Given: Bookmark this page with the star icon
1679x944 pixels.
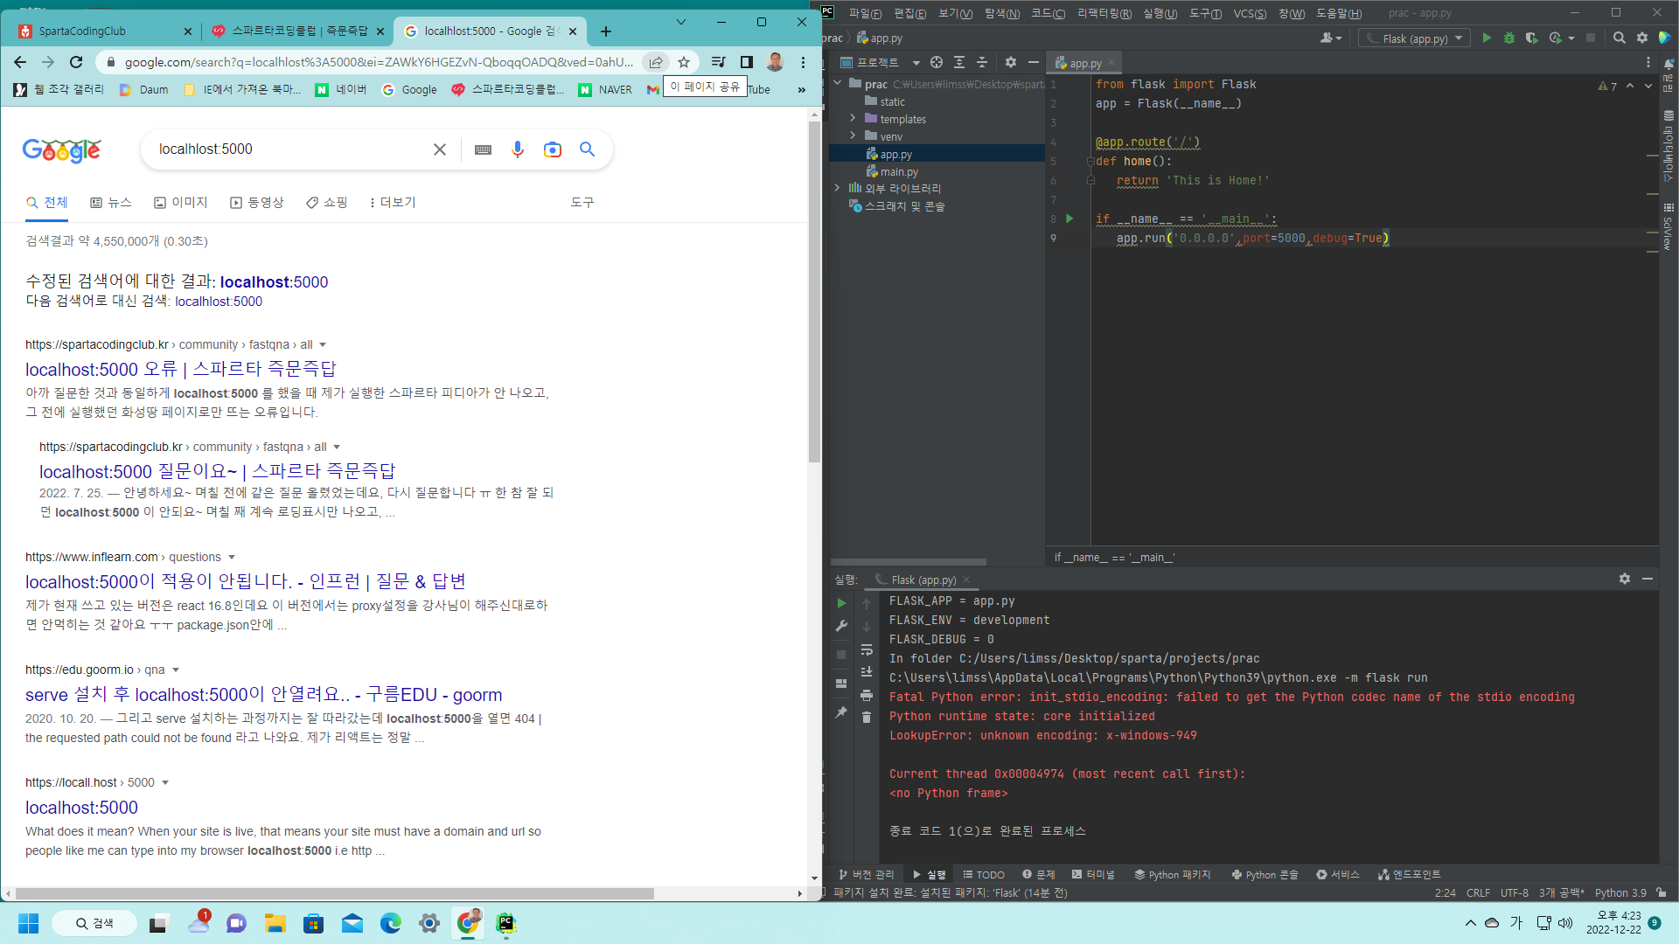Looking at the screenshot, I should [684, 62].
